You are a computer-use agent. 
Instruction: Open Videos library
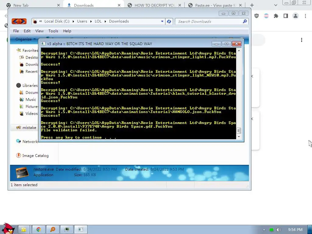pos(29,113)
